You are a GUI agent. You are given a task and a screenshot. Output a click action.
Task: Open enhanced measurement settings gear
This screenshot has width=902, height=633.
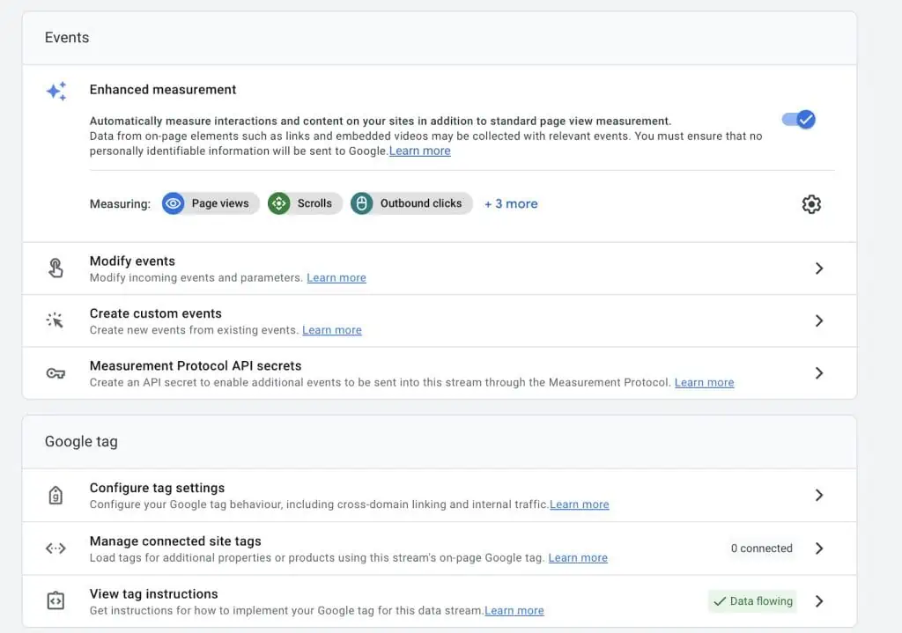pyautogui.click(x=811, y=204)
